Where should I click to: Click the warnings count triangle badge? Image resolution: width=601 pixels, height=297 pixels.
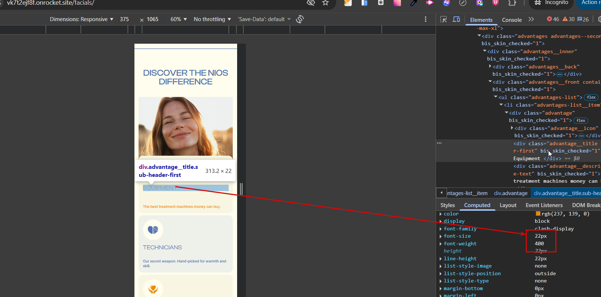[x=569, y=19]
